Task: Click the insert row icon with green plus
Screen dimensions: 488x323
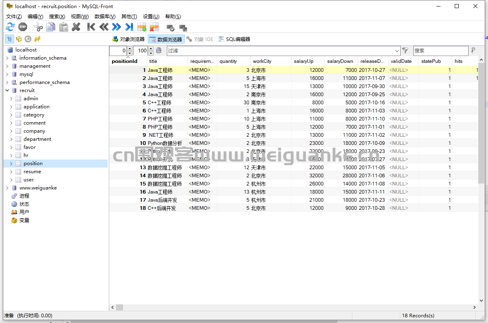Action: [x=142, y=27]
